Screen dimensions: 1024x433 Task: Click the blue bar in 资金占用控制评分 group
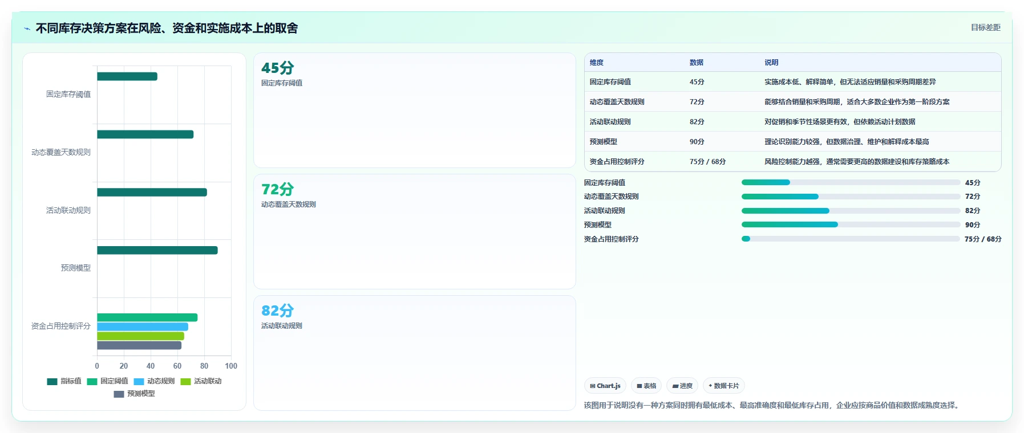tap(143, 326)
